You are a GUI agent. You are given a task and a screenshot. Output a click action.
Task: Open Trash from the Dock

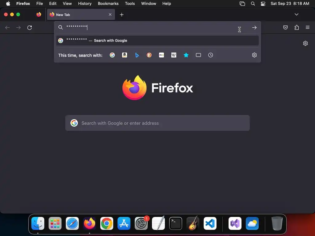(x=277, y=223)
